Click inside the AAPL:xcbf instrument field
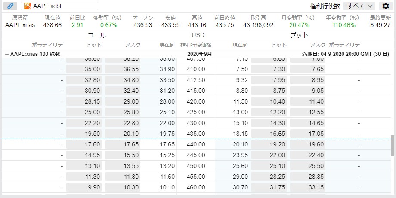 pos(59,6)
